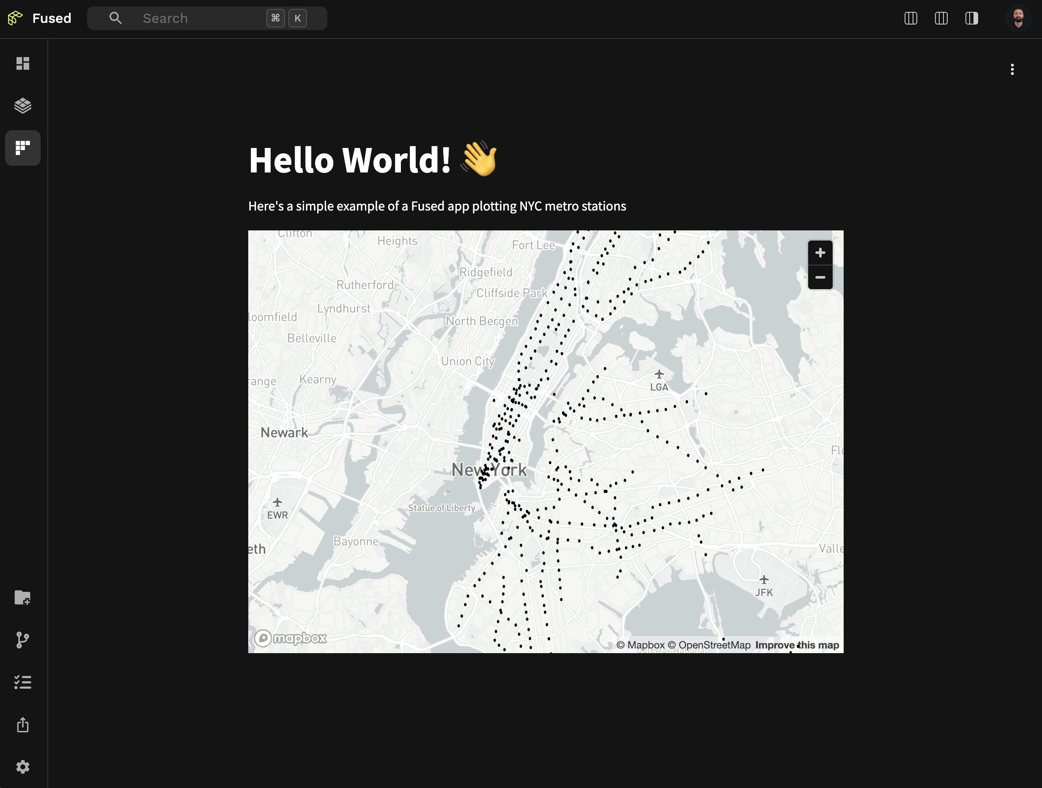Click the mapbox logo on map

click(x=290, y=638)
